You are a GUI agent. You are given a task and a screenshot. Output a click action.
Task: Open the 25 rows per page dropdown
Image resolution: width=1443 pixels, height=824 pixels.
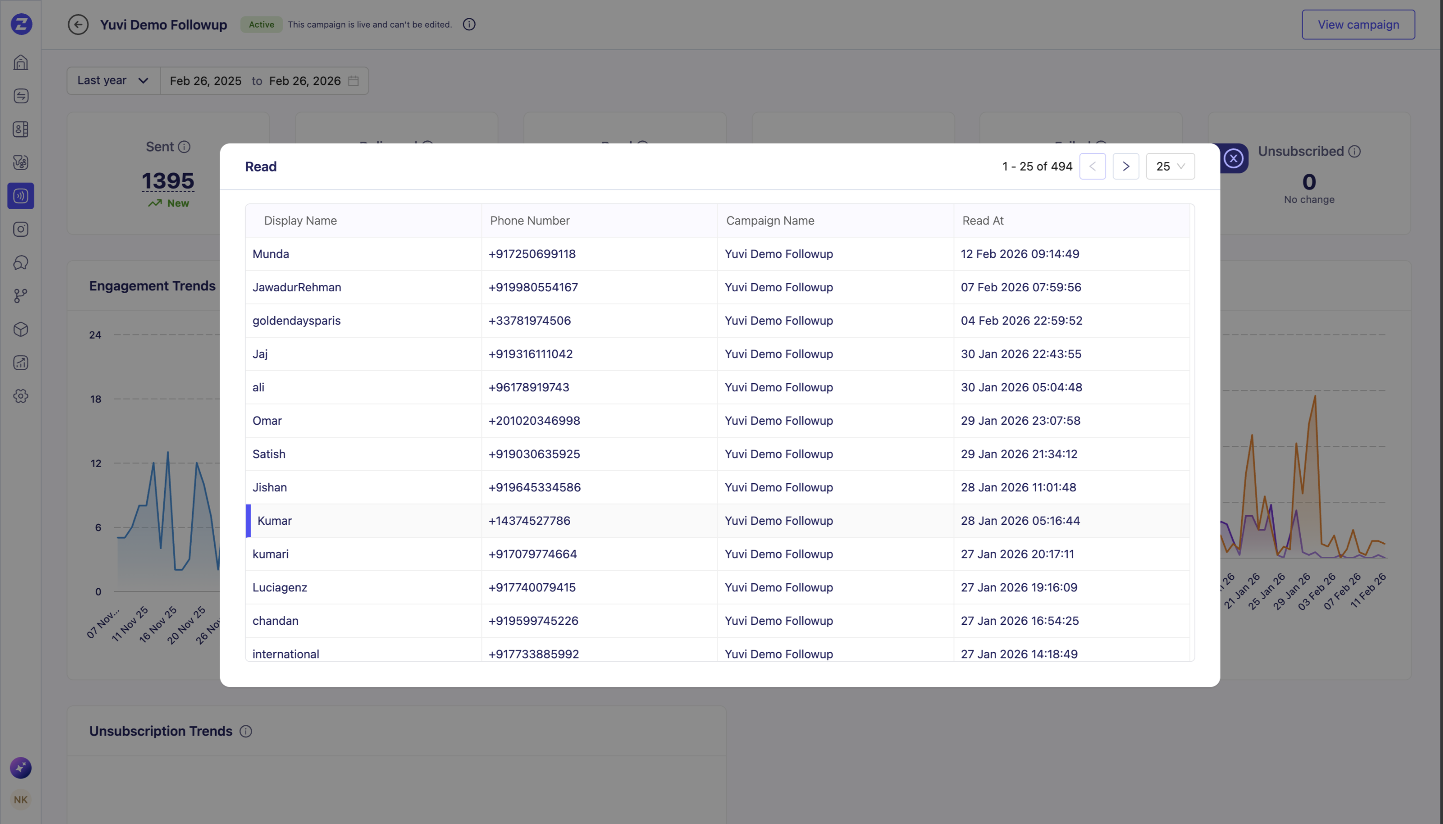click(1170, 167)
